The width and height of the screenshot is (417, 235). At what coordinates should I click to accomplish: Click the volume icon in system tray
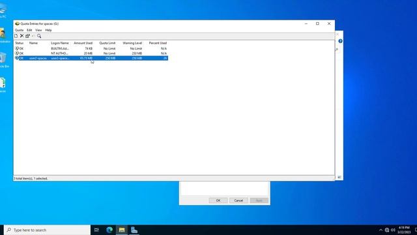tap(393, 230)
